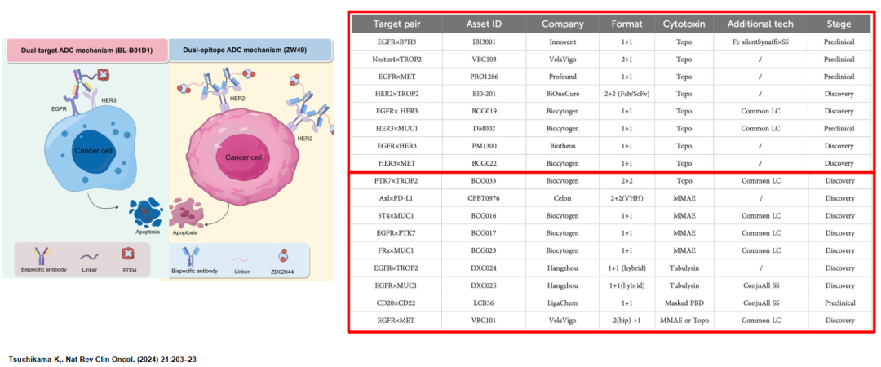
Task: Click the Format column header
Action: [x=626, y=24]
